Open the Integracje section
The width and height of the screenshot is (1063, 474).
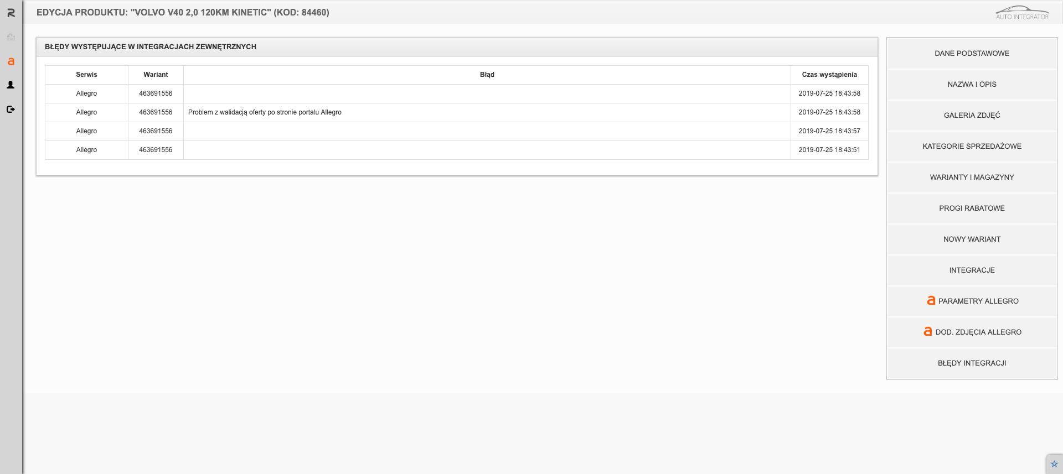pos(972,270)
